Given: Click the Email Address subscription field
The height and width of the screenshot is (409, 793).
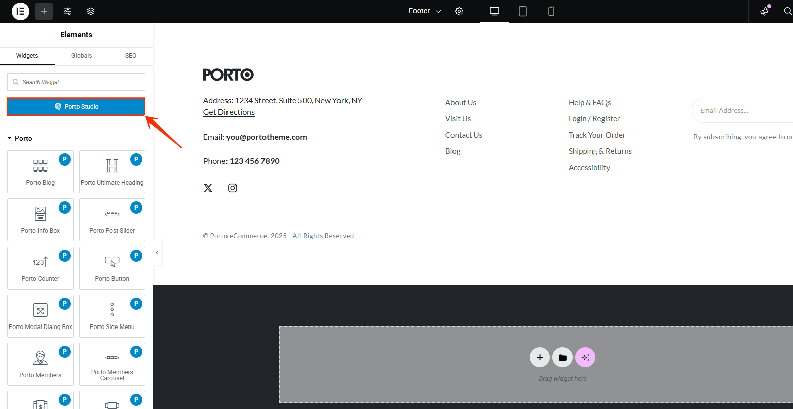Looking at the screenshot, I should coord(742,110).
